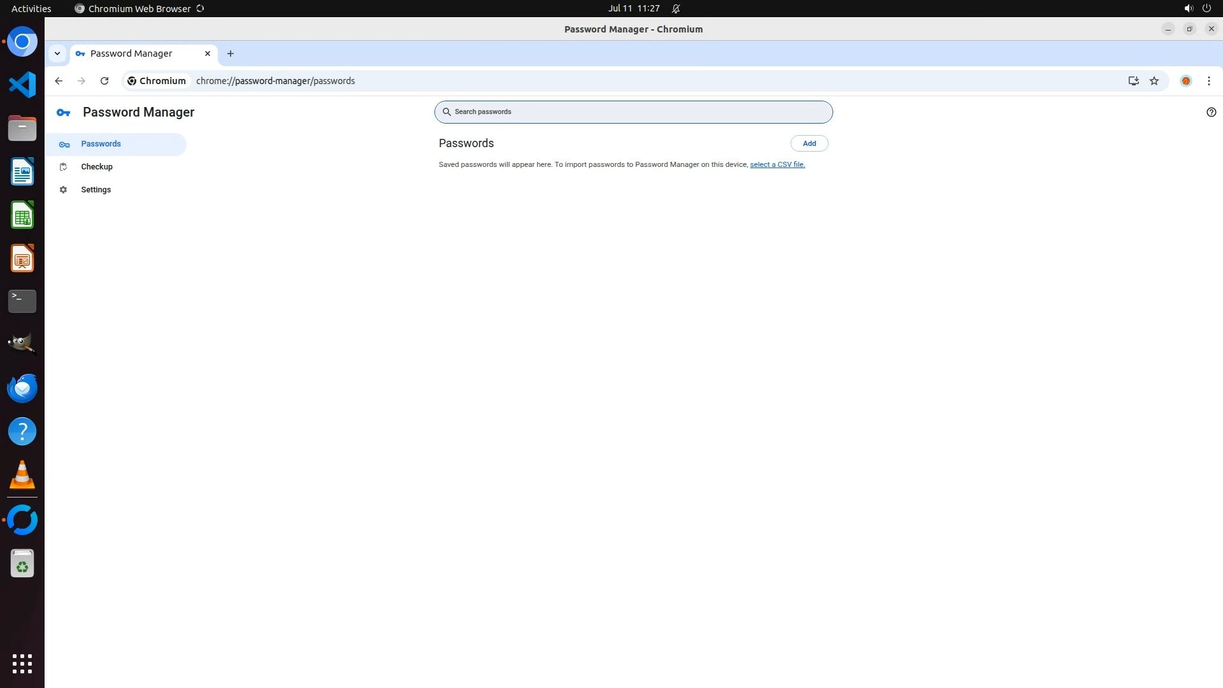Open Visual Studio Code from dock

point(22,85)
